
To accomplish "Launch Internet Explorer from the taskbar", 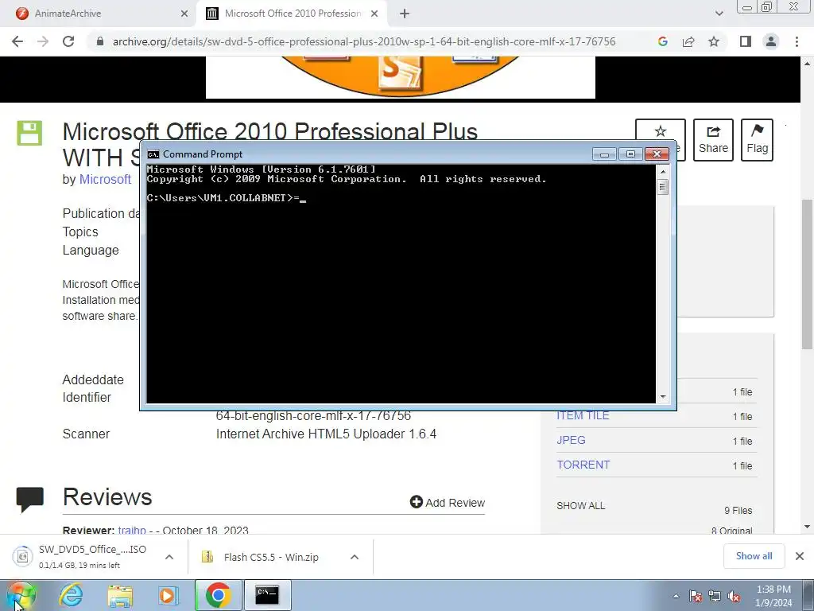I will [x=71, y=596].
